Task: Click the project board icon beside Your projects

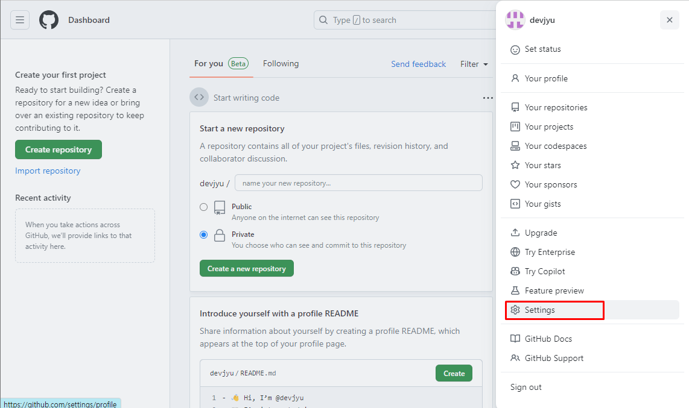Action: (x=515, y=127)
